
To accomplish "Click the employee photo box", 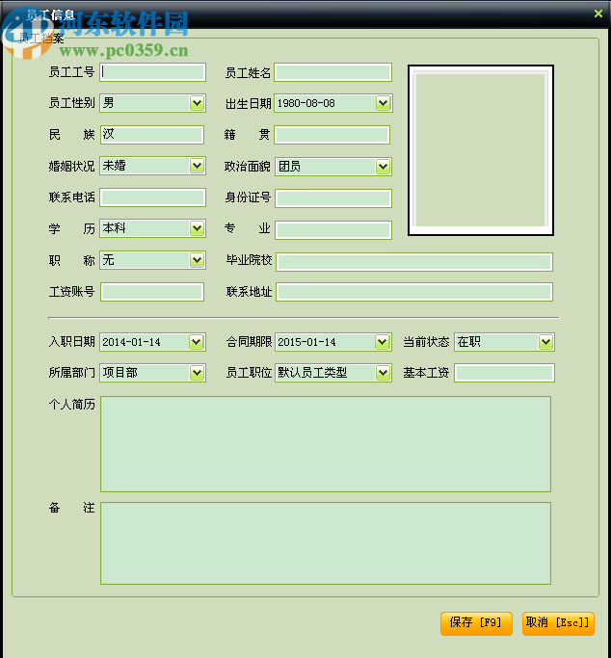I will (x=481, y=150).
